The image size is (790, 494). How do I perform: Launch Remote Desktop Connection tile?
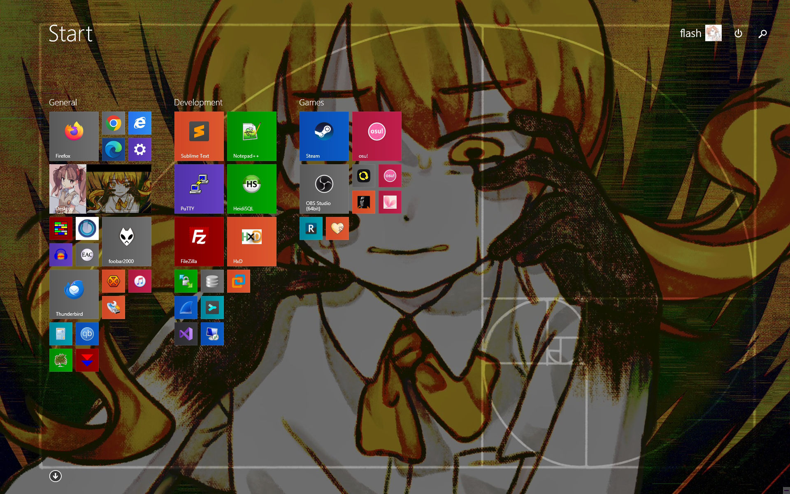212,334
